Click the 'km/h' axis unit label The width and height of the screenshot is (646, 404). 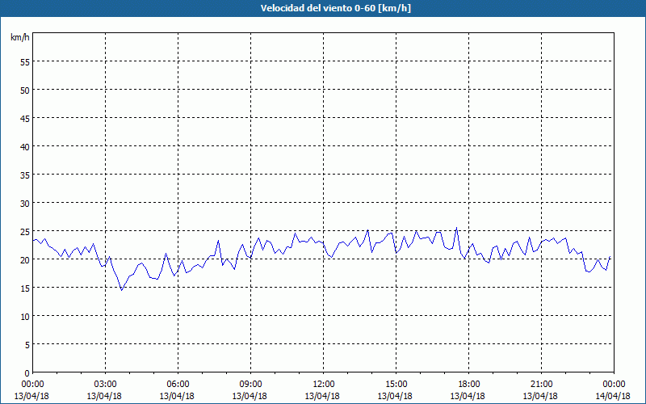pyautogui.click(x=20, y=37)
